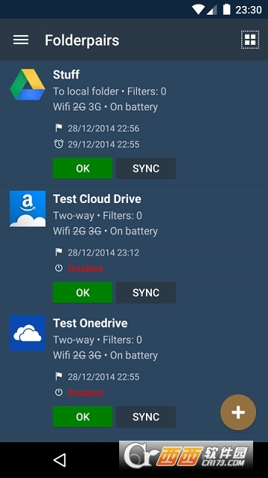Tap the Amazon Cloud Drive icon
The image size is (268, 478).
pyautogui.click(x=28, y=209)
